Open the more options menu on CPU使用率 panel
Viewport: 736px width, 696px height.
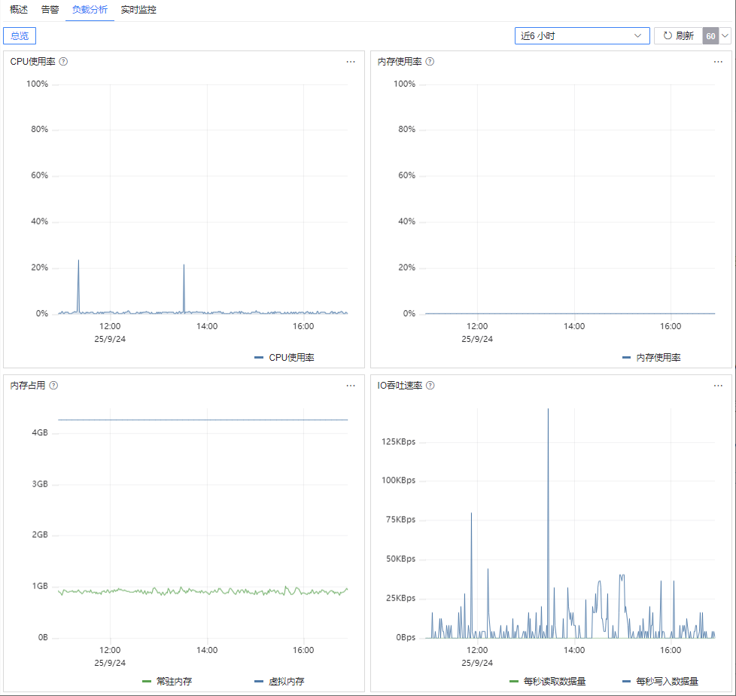click(x=351, y=62)
